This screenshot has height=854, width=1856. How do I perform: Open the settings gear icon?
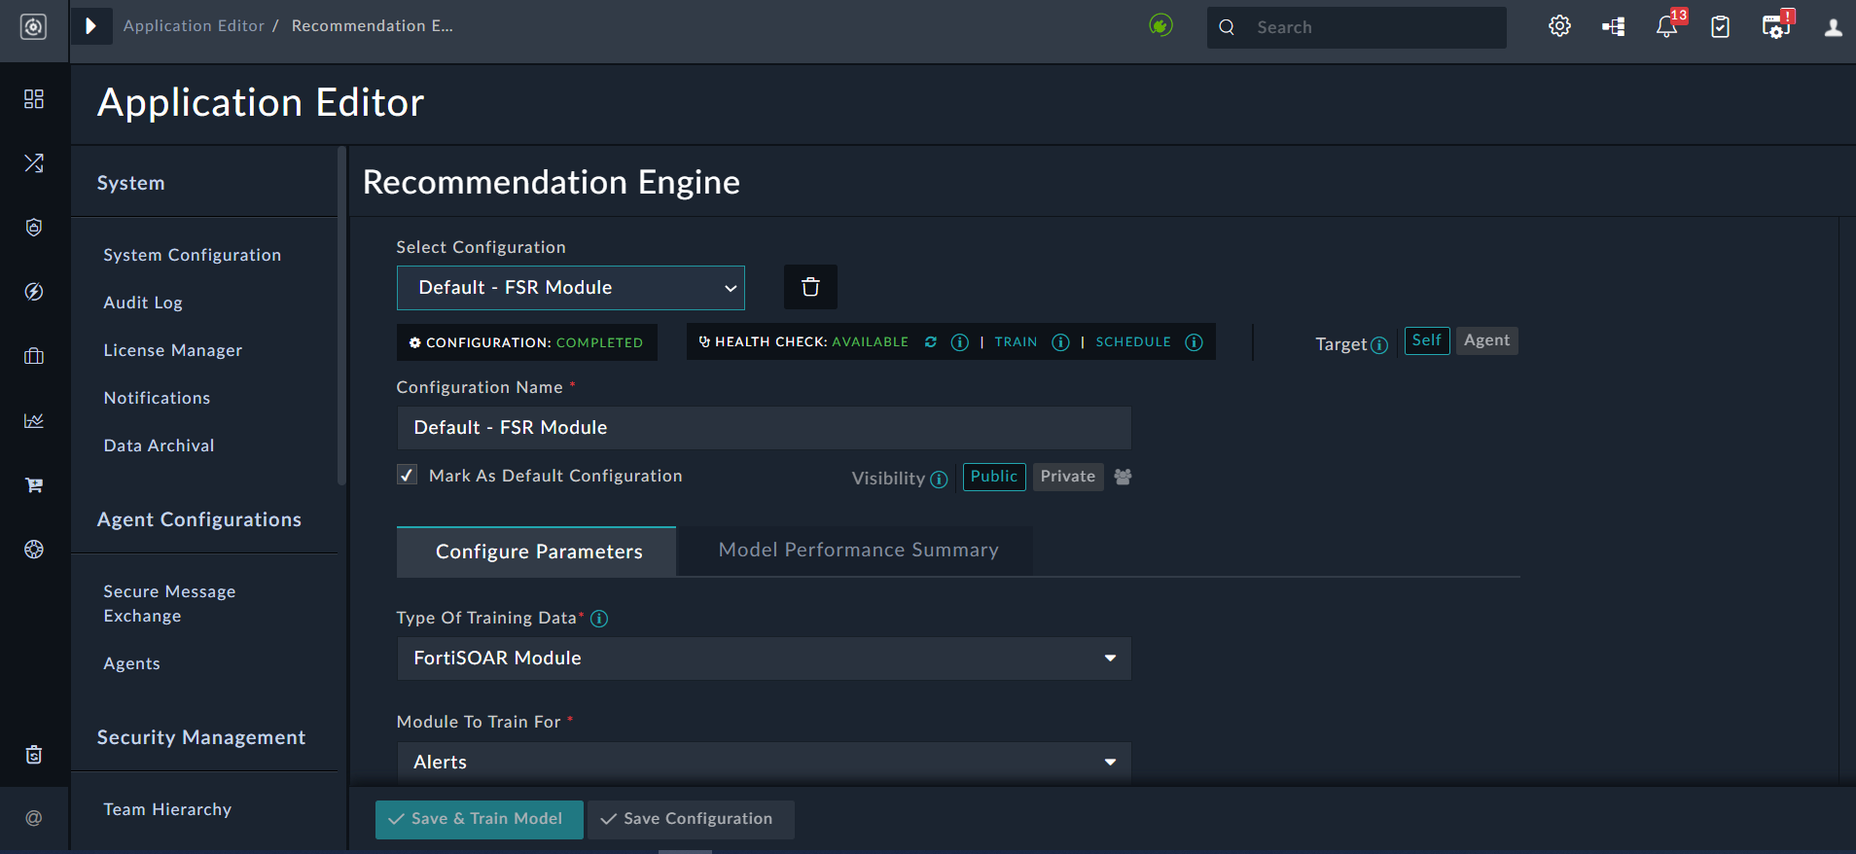pos(1559,27)
